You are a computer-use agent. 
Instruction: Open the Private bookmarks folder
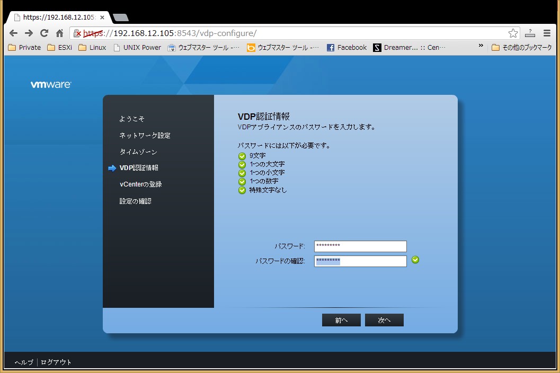point(25,48)
